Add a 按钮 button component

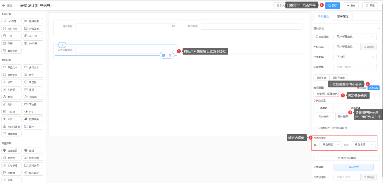(33, 151)
